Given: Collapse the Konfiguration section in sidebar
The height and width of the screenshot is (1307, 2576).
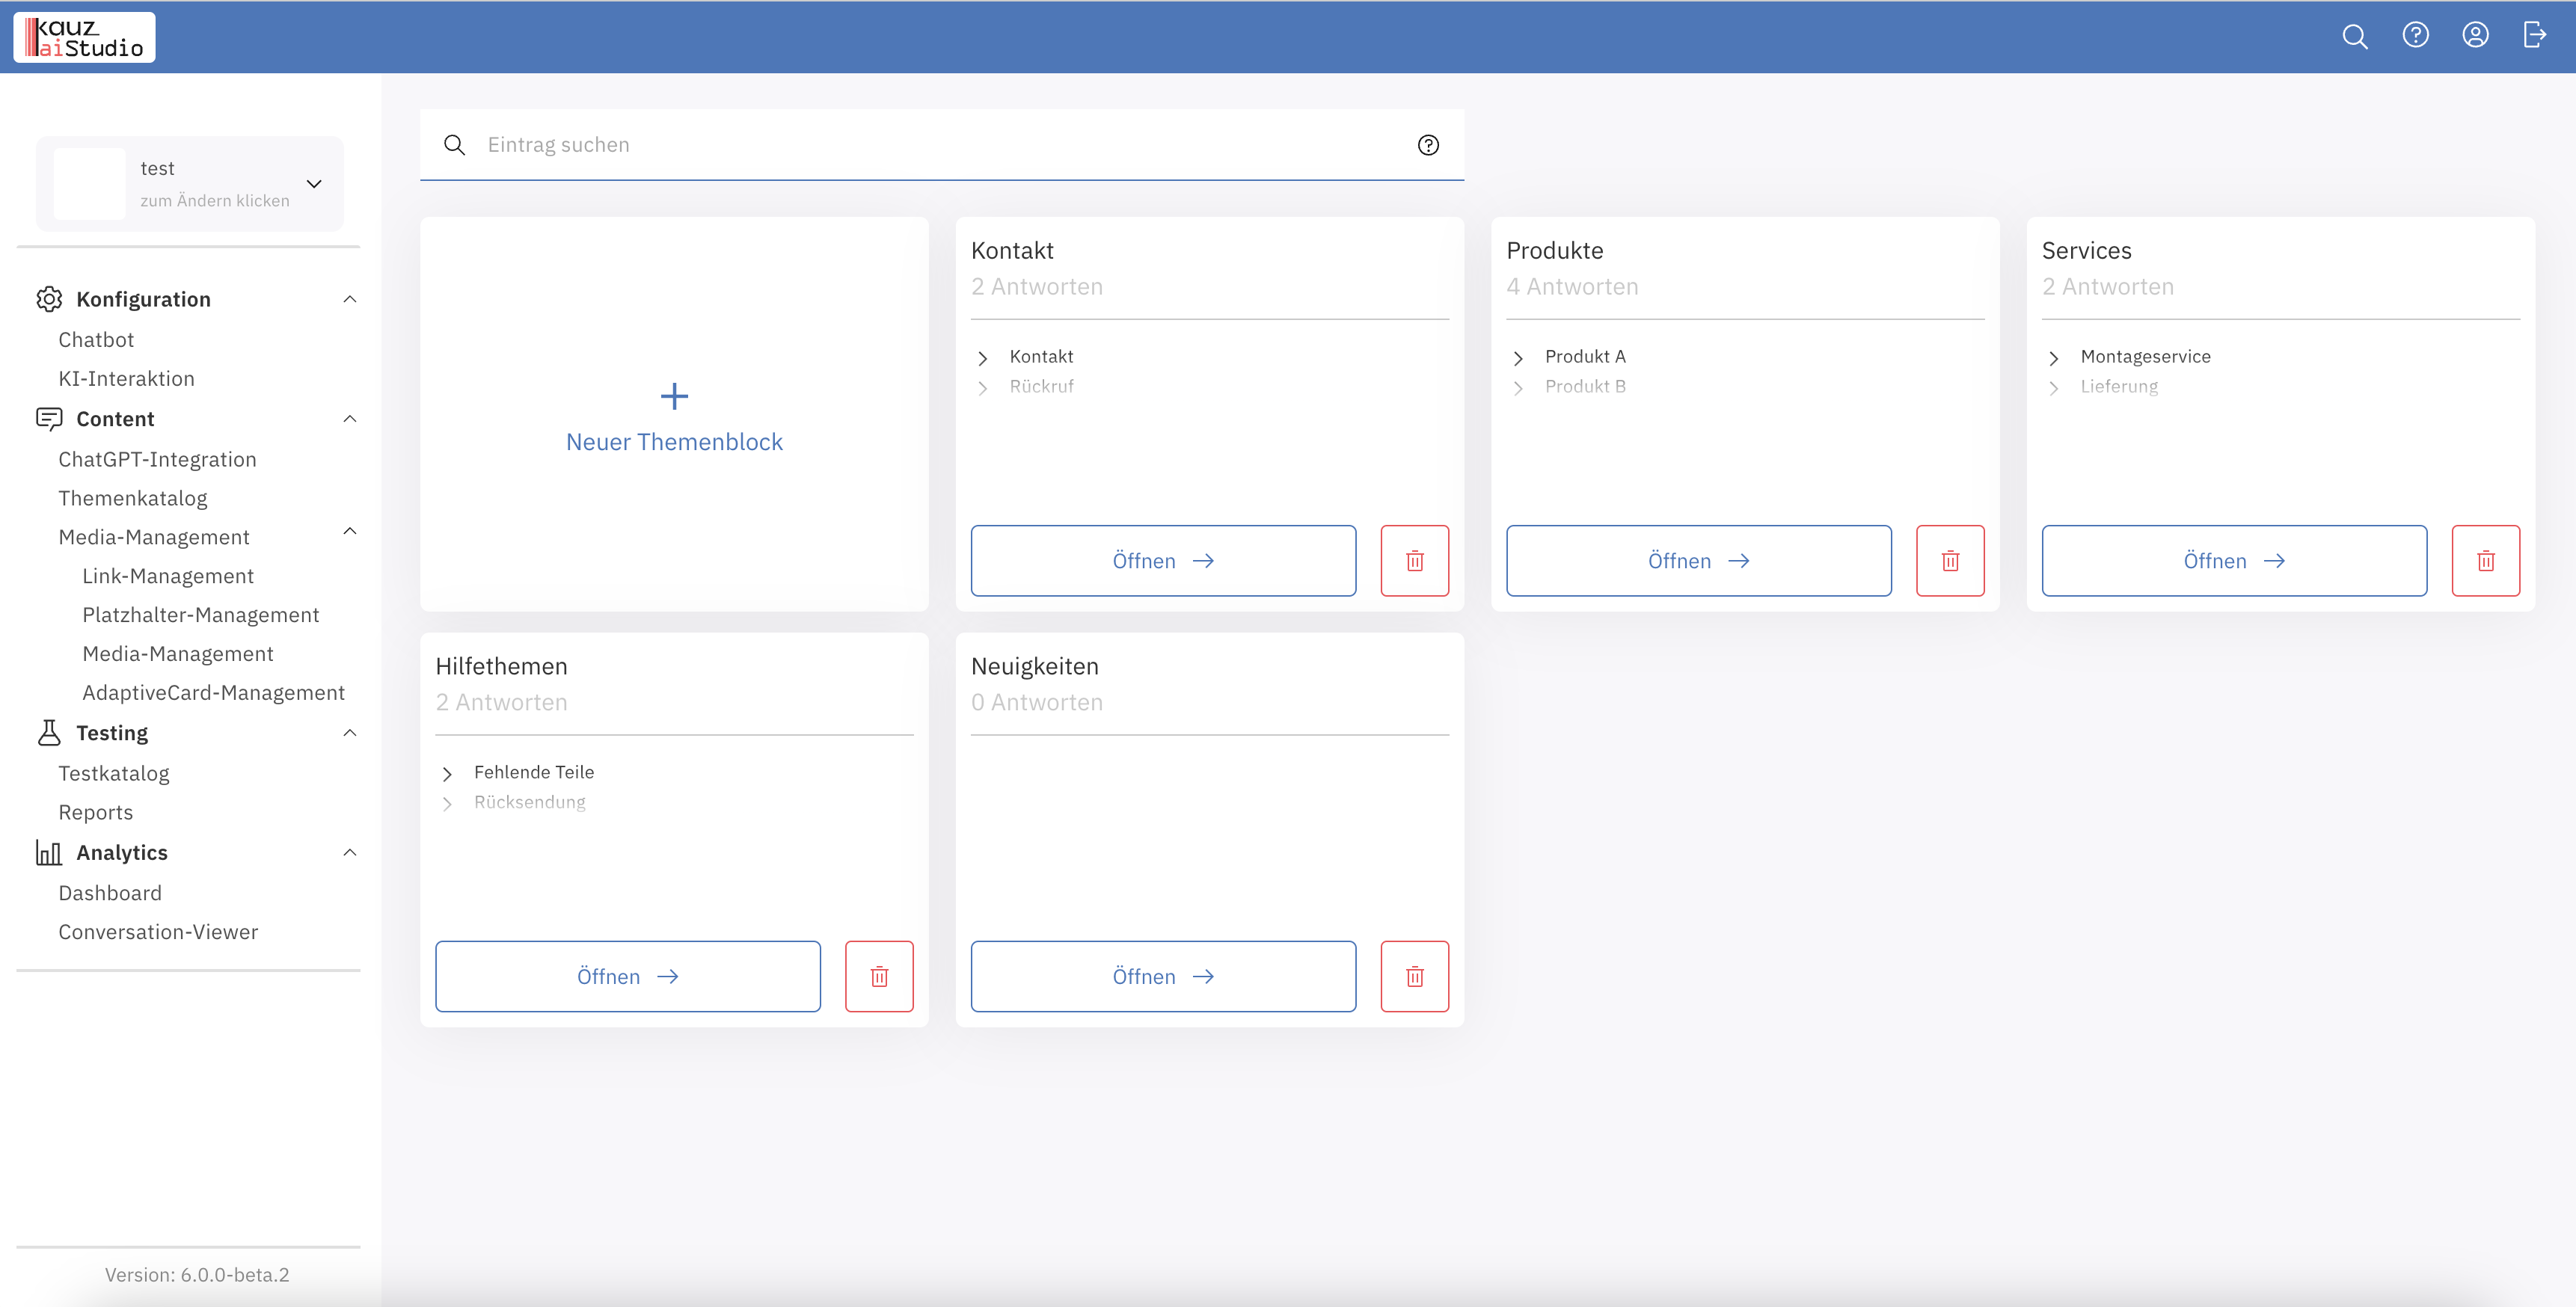Looking at the screenshot, I should pyautogui.click(x=350, y=298).
